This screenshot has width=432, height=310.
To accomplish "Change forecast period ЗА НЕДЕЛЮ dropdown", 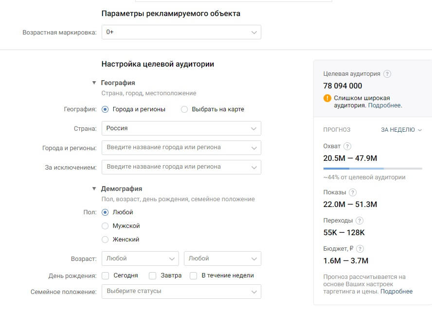I will pos(401,130).
